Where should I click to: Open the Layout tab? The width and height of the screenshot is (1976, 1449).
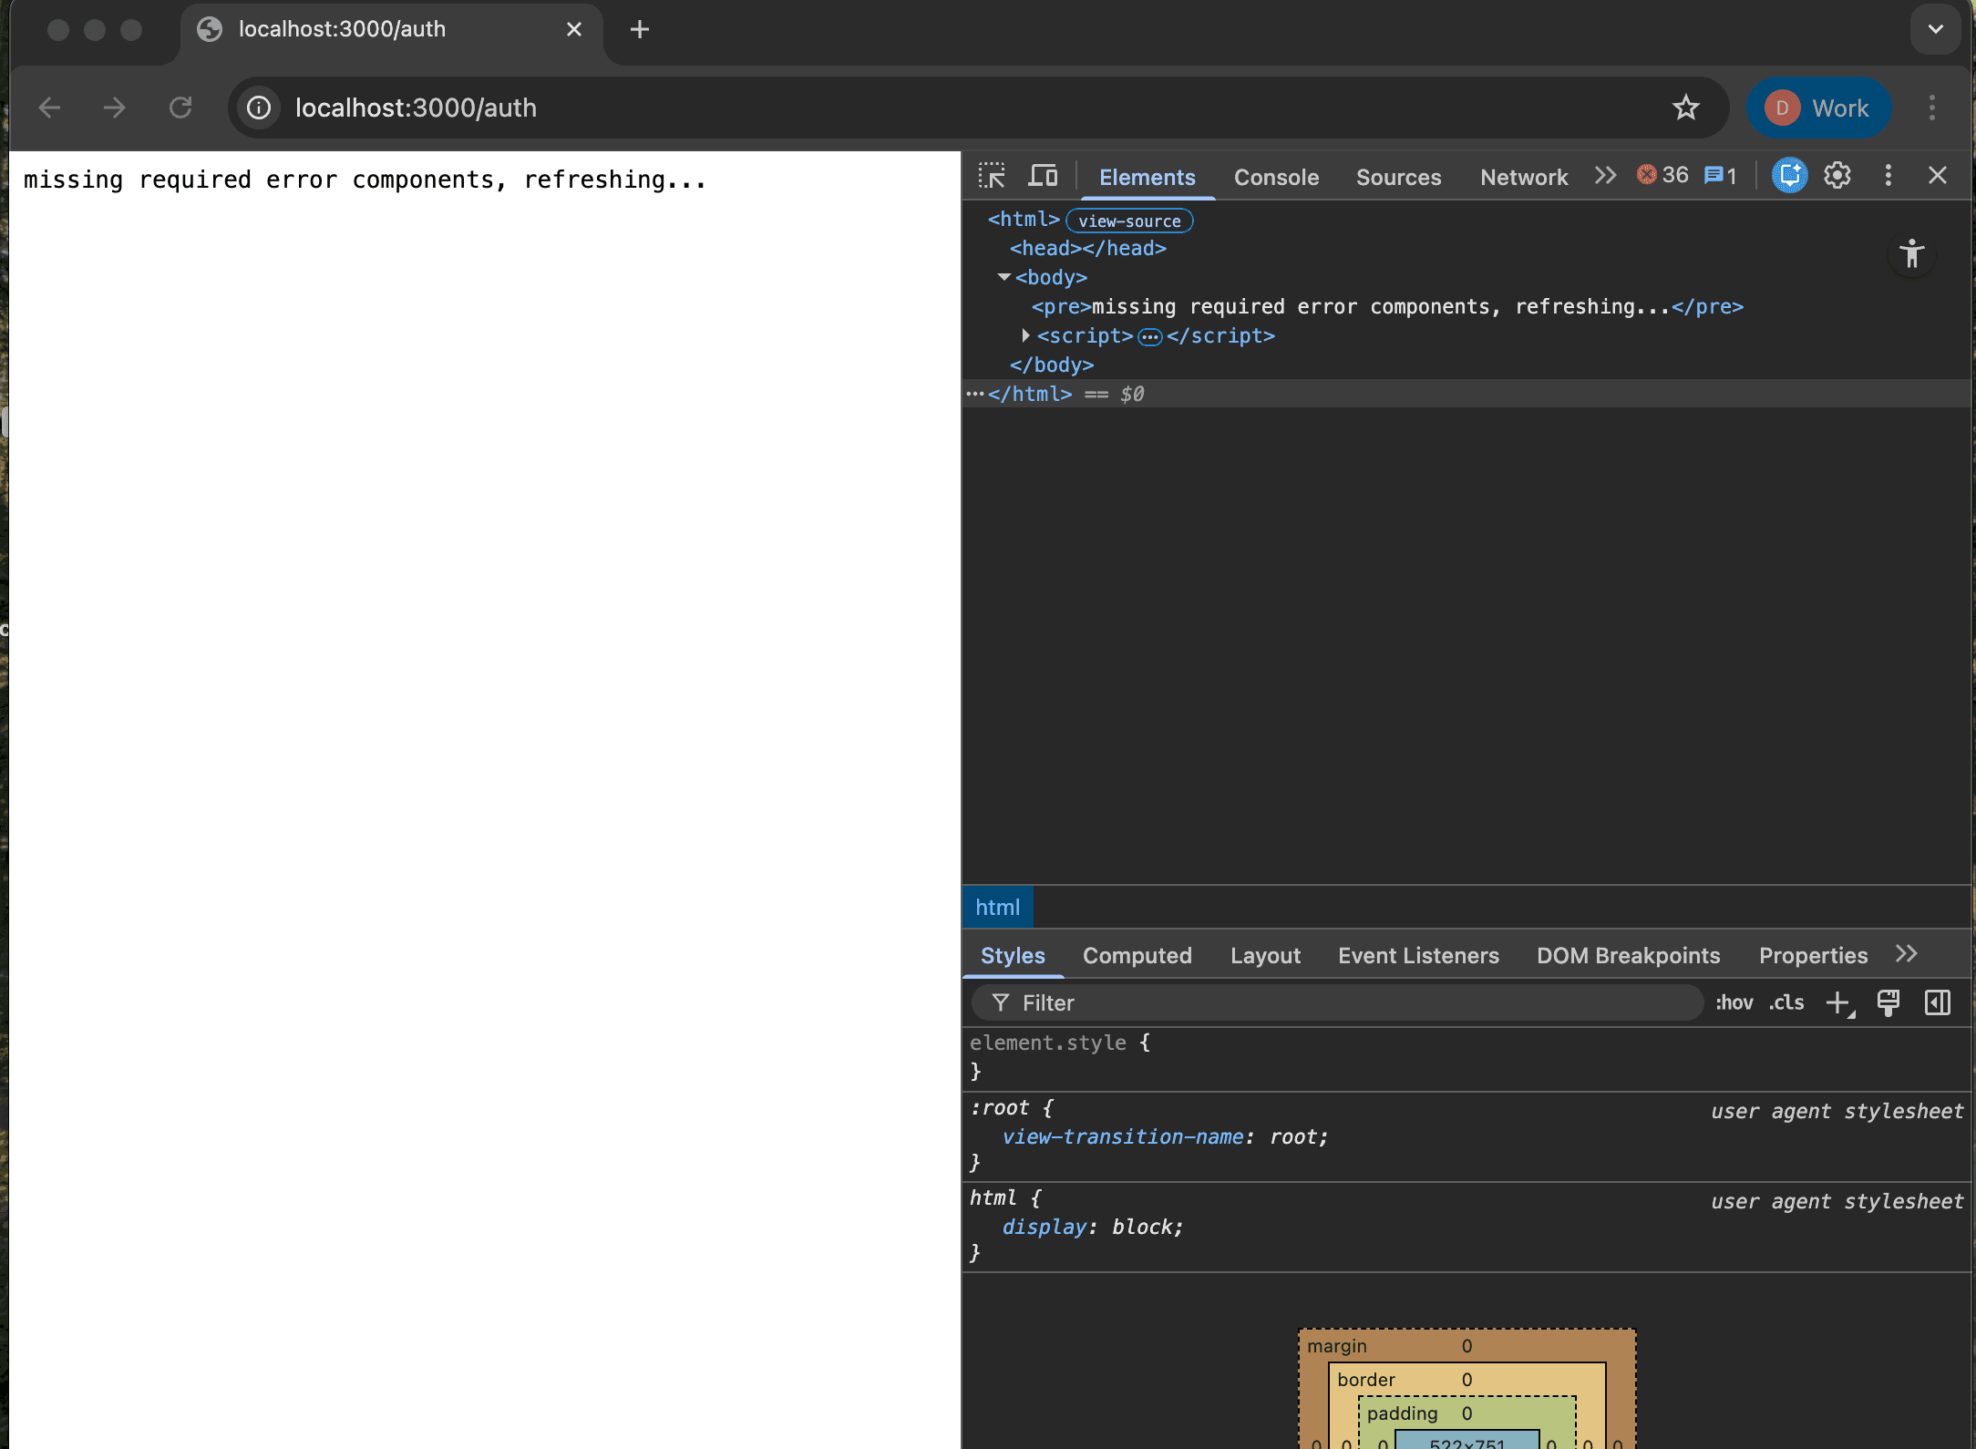pyautogui.click(x=1265, y=955)
